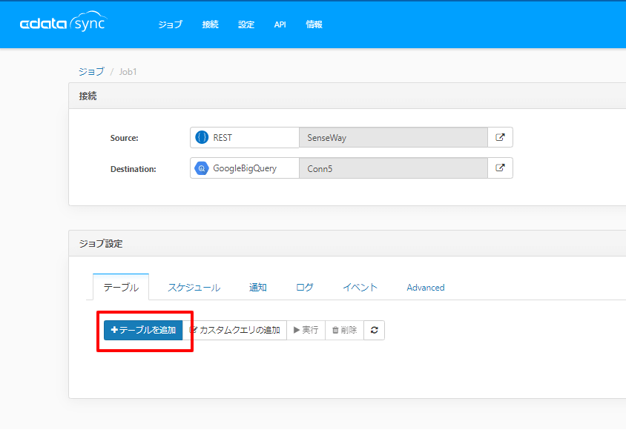Open Destination connection external link icon
The image size is (626, 430).
(x=500, y=168)
